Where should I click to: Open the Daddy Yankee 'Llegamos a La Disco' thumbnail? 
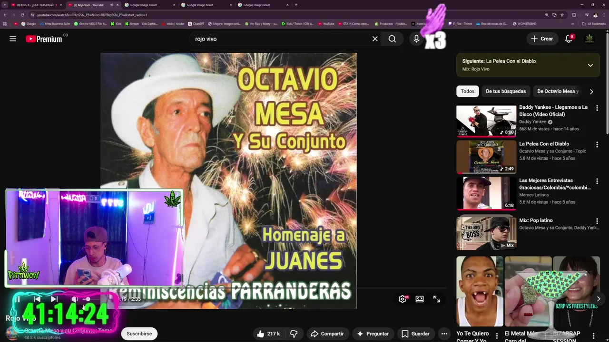click(486, 121)
